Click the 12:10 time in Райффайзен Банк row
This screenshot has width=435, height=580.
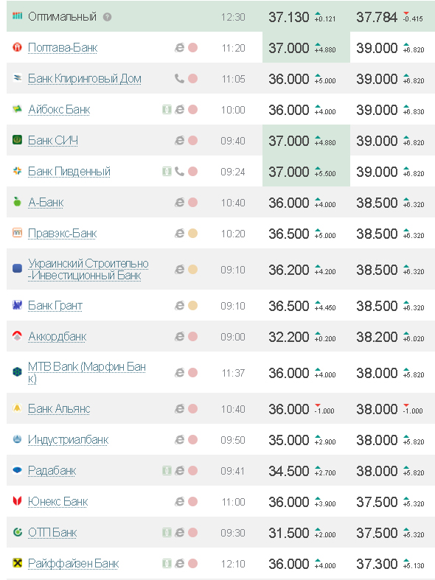click(x=233, y=564)
